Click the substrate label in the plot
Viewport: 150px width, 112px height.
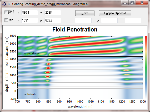coord(30,94)
